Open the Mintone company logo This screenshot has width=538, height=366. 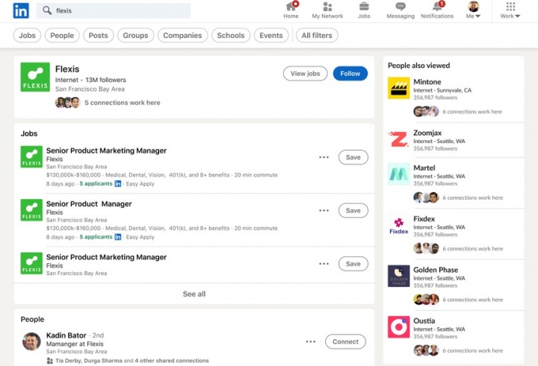click(x=399, y=88)
